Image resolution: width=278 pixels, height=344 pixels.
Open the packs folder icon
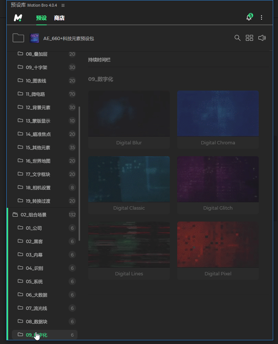pos(19,38)
